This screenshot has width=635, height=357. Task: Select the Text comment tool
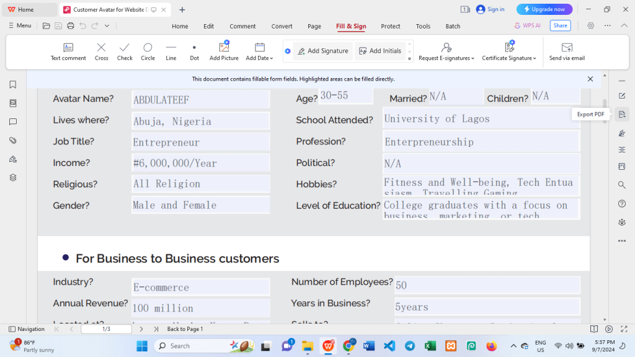(68, 52)
